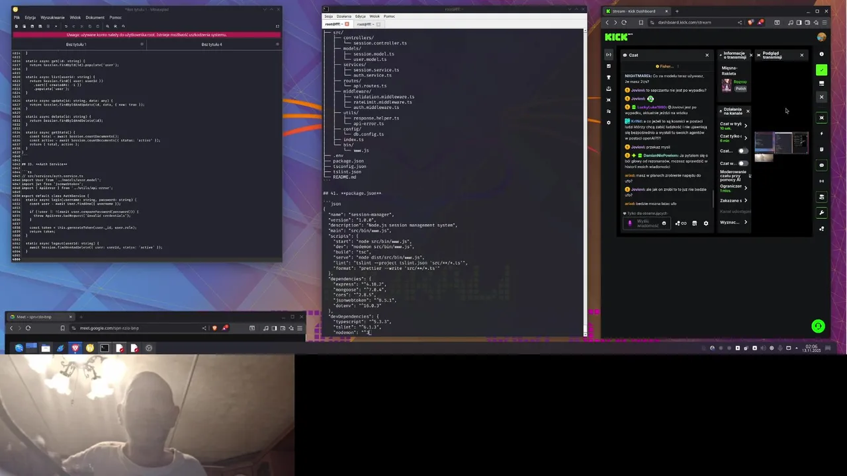Screen dimensions: 847x476
Task: Close 'Działania na kanale' panel
Action: [748, 111]
